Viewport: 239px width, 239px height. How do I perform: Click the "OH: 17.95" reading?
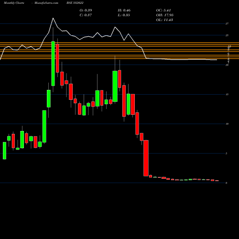(164, 15)
